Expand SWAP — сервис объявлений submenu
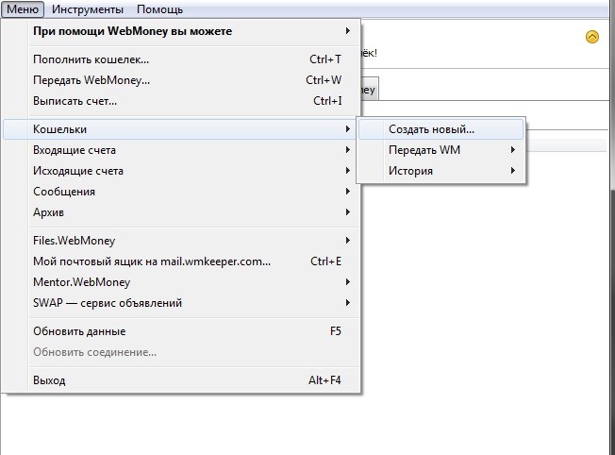Viewport: 615px width, 455px height. (181, 303)
